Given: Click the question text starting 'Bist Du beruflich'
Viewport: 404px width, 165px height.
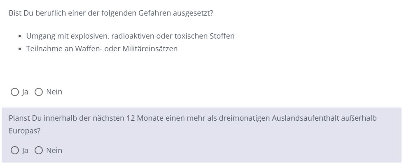Looking at the screenshot, I should (x=111, y=13).
